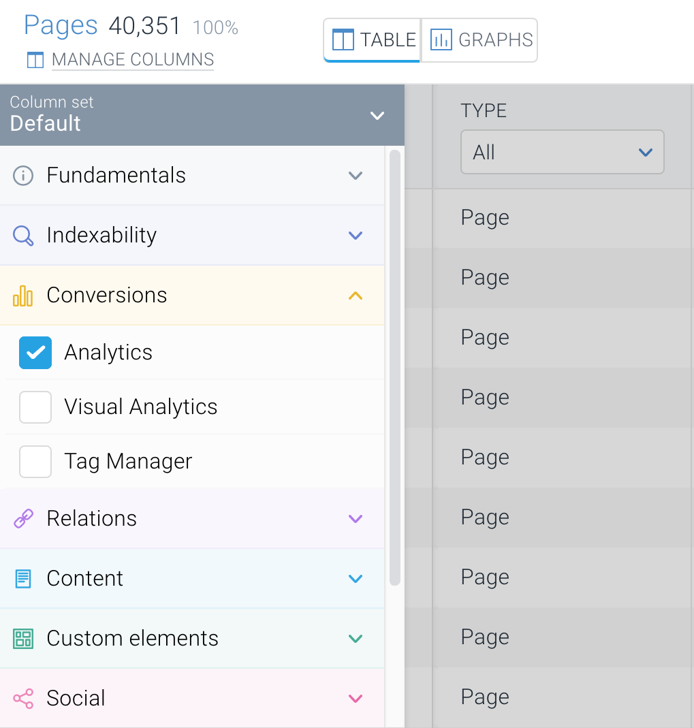Click the Custom elements grid icon
Screen dimensions: 694x728
23,639
